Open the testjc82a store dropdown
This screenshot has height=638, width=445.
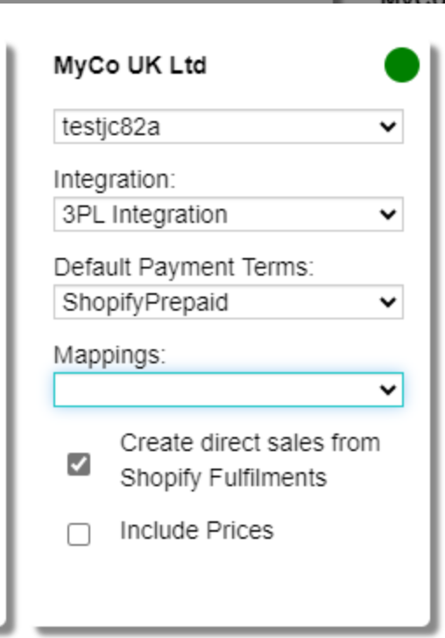point(228,126)
